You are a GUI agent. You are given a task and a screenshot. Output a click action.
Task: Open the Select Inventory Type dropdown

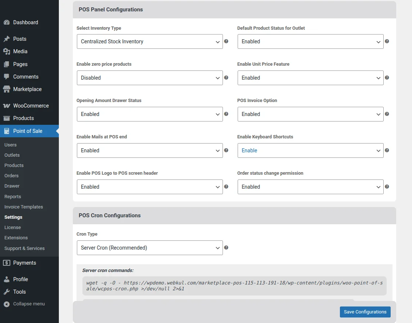click(x=150, y=41)
